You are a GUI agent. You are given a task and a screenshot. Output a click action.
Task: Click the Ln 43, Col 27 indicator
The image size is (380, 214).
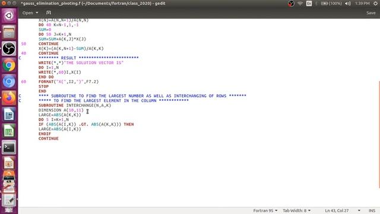[x=337, y=210]
